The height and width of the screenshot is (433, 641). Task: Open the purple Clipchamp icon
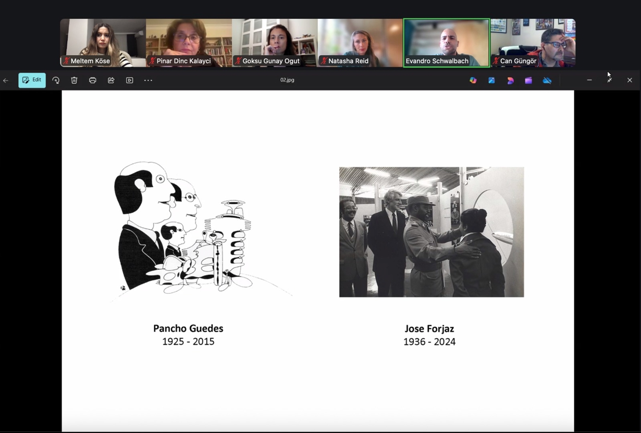(528, 80)
